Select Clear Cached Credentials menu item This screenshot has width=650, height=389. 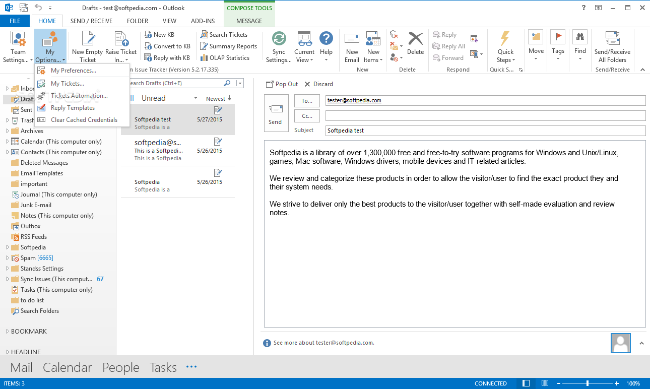click(82, 120)
